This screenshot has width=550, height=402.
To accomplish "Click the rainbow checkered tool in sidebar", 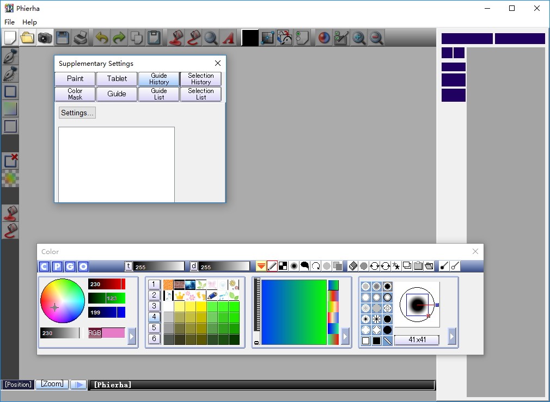I will (x=10, y=178).
